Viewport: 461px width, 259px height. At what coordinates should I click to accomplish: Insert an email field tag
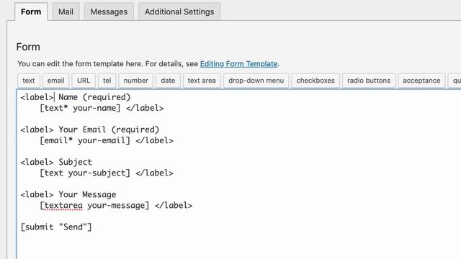pos(56,81)
